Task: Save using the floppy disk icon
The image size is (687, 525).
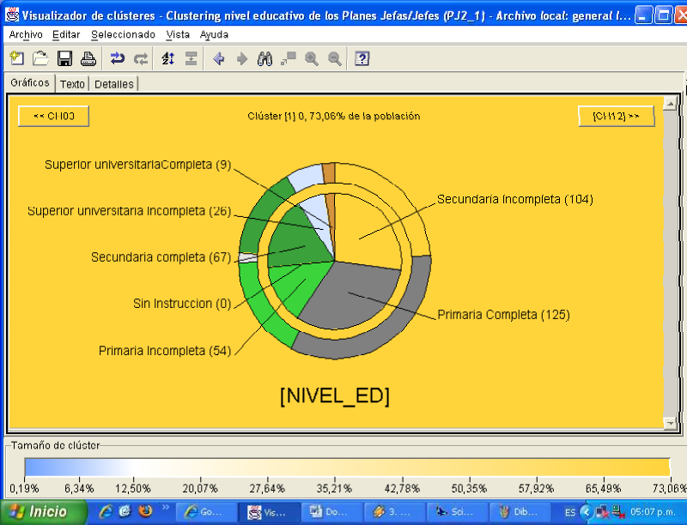Action: coord(64,58)
